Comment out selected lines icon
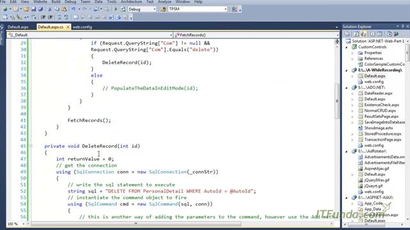 click(x=60, y=17)
